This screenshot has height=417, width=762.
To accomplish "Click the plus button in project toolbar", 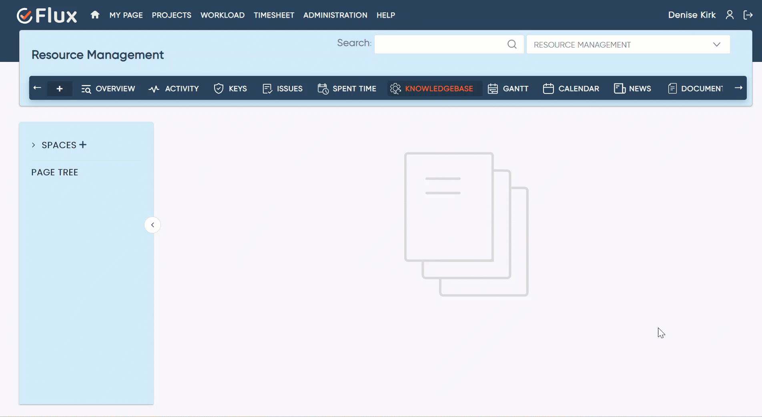I will pyautogui.click(x=60, y=89).
